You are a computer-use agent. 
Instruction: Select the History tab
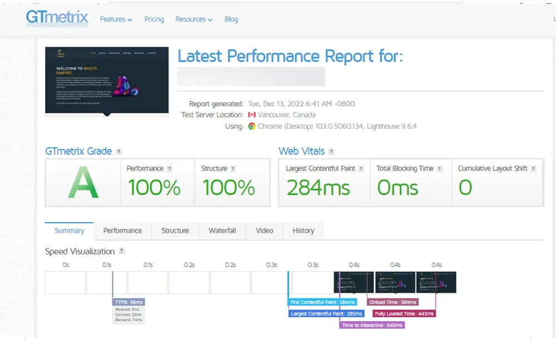(x=304, y=230)
